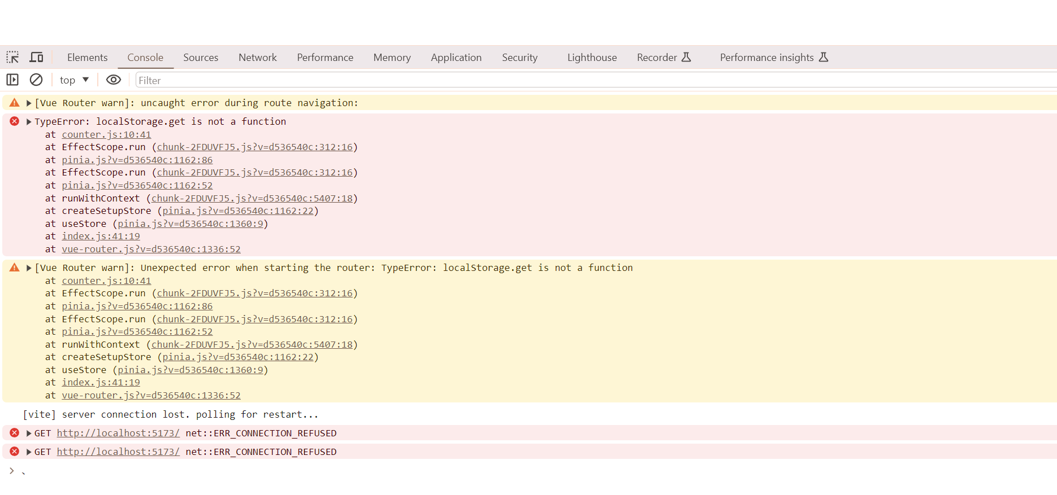The image size is (1057, 495).
Task: Open runWithContext chunk link in TypeError stack
Action: coord(252,198)
